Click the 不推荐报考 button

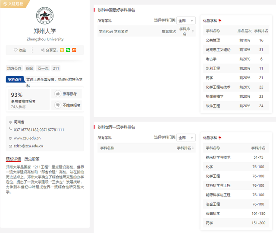[66, 105]
